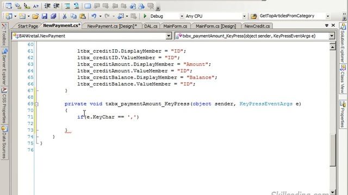Open the Class View side panel
This screenshot has width=348, height=195.
click(x=343, y=79)
